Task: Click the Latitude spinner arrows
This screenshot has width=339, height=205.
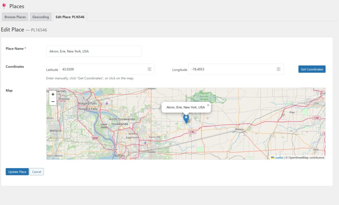Action: (149, 69)
